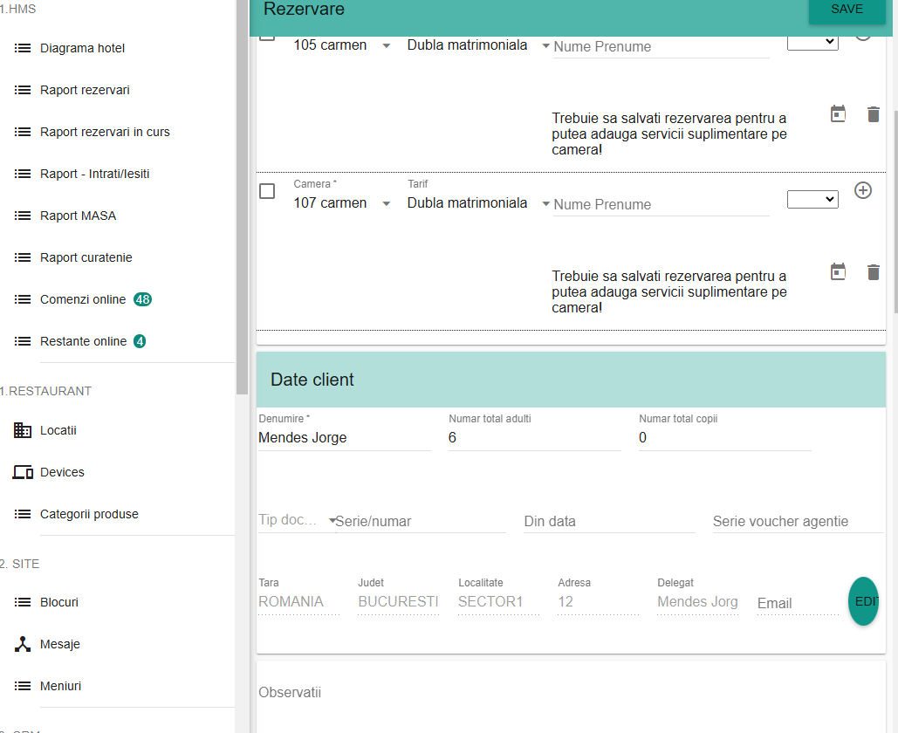Click Localitate field showing SECTOR1
This screenshot has width=898, height=733.
pos(498,601)
